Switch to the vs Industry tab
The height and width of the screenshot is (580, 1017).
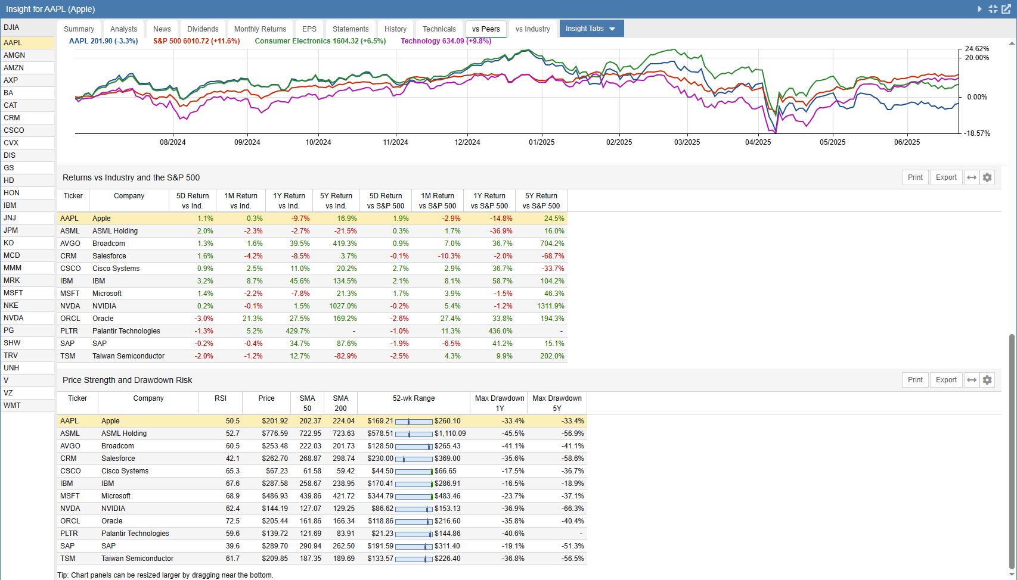(533, 29)
